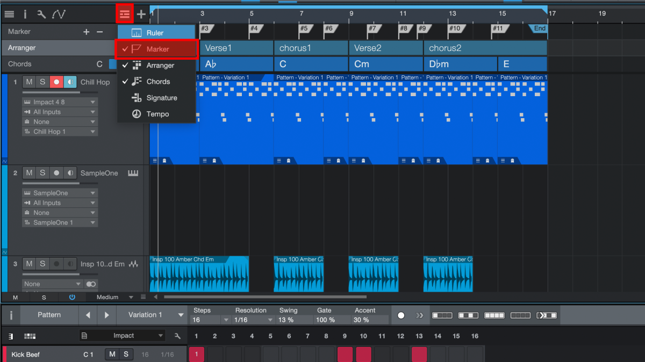
Task: Remove marker with the minus button
Action: pos(99,32)
